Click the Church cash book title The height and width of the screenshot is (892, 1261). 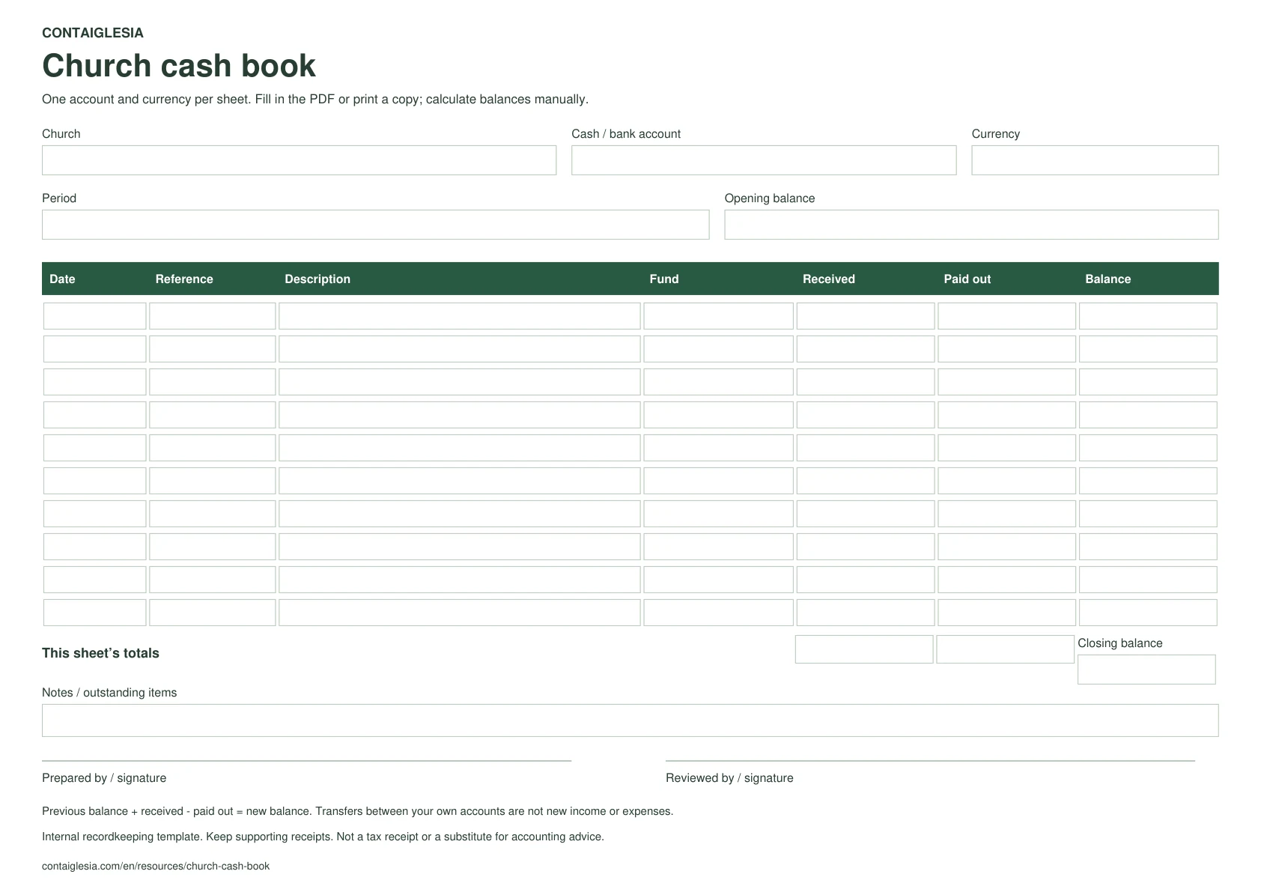tap(179, 66)
